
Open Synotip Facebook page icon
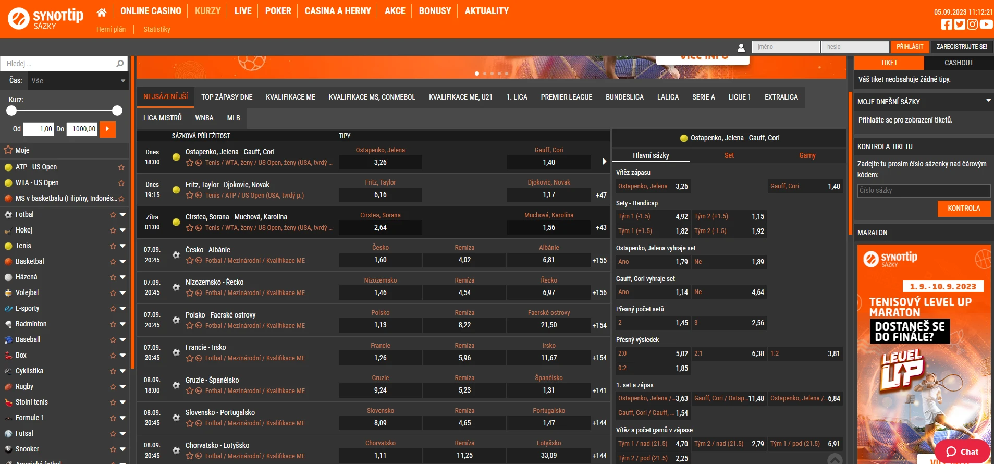pos(947,24)
